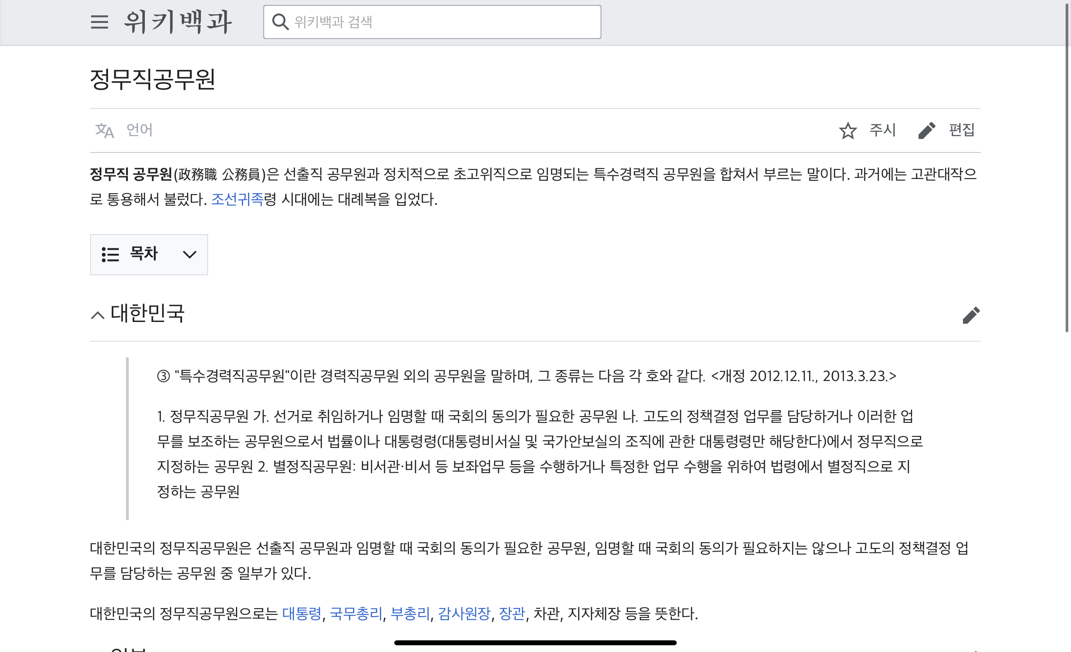Open the 대통령 link
1071x652 pixels.
(x=301, y=613)
